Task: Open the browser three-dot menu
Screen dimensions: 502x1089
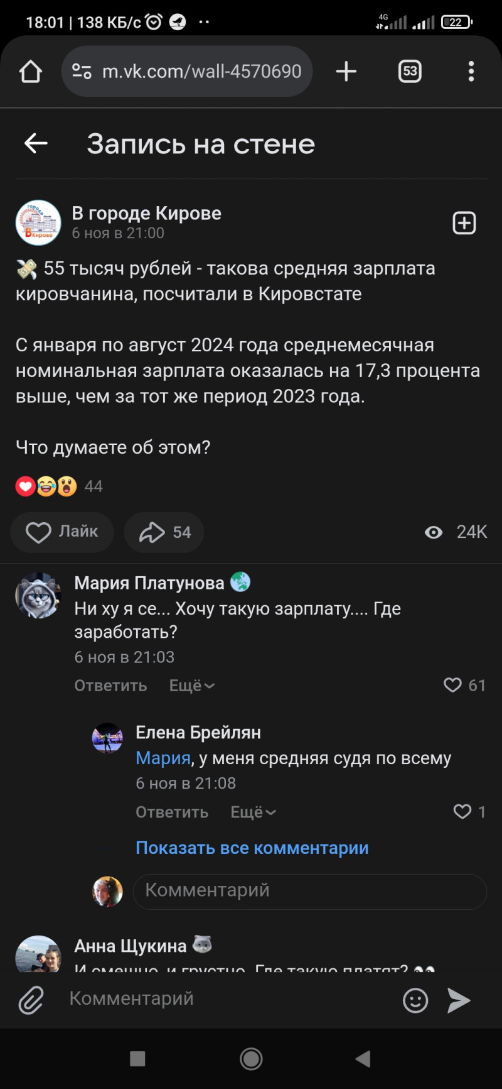Action: (471, 72)
